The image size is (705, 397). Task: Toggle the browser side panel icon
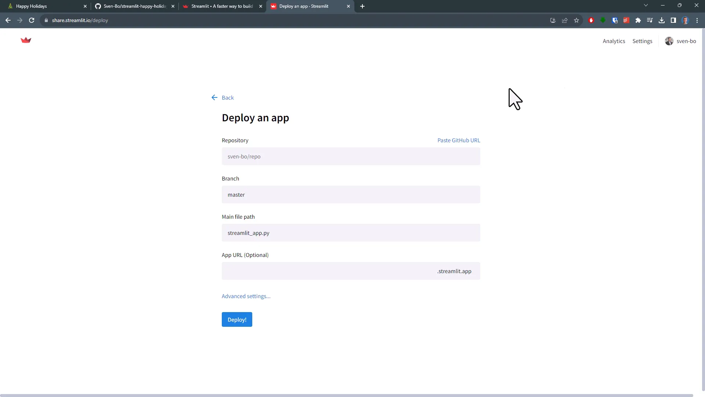coord(673,20)
